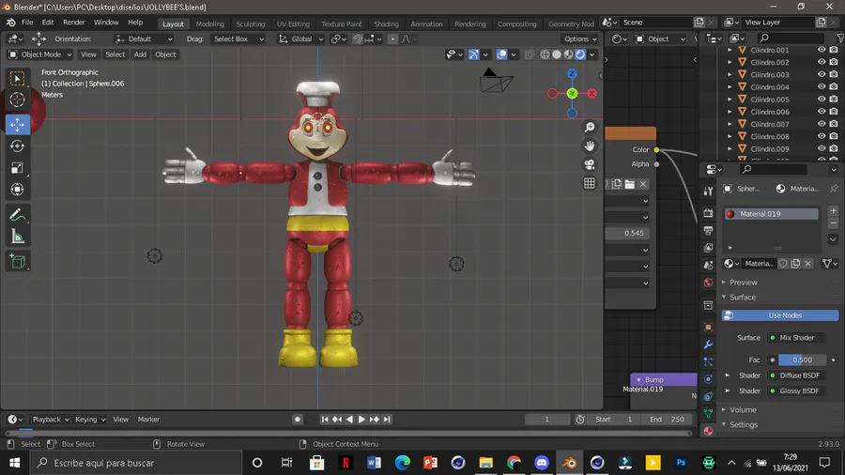The width and height of the screenshot is (845, 475).
Task: Toggle X-ray mode
Action: tap(530, 54)
